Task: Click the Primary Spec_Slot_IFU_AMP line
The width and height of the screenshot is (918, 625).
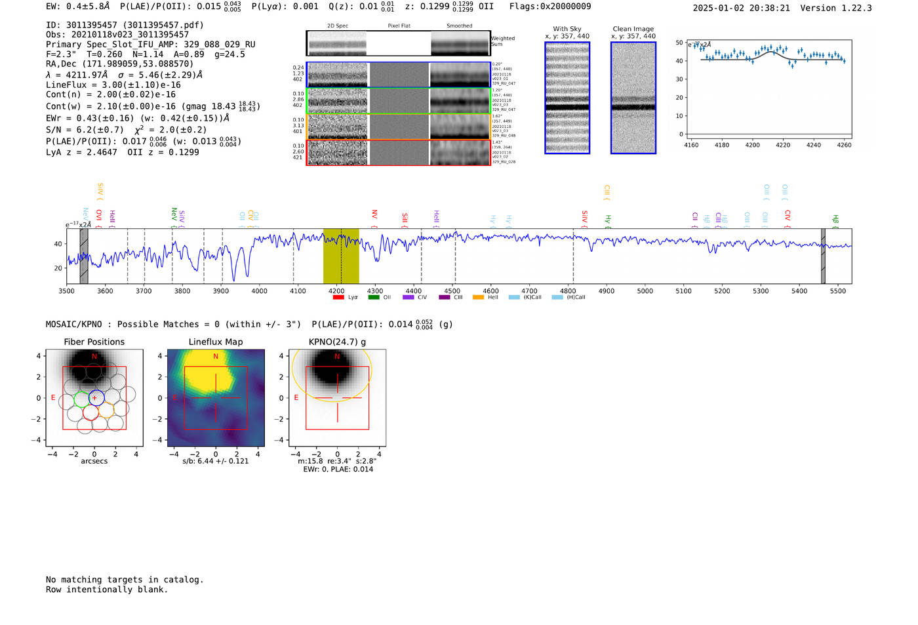Action: pyautogui.click(x=151, y=45)
